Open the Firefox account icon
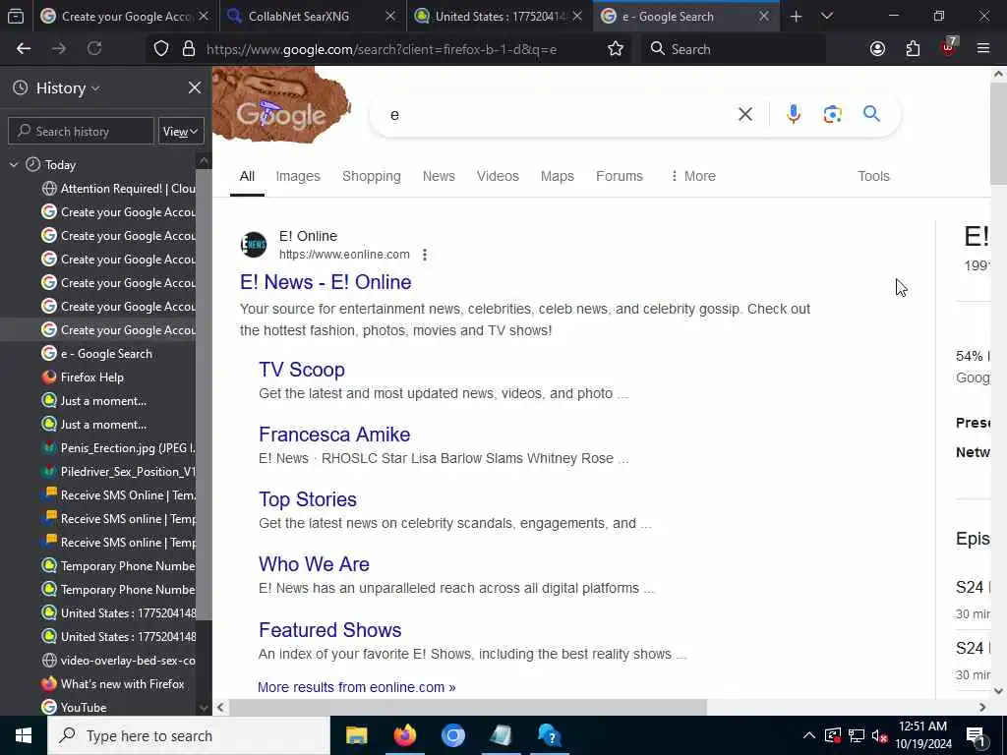This screenshot has height=755, width=1007. pyautogui.click(x=877, y=49)
